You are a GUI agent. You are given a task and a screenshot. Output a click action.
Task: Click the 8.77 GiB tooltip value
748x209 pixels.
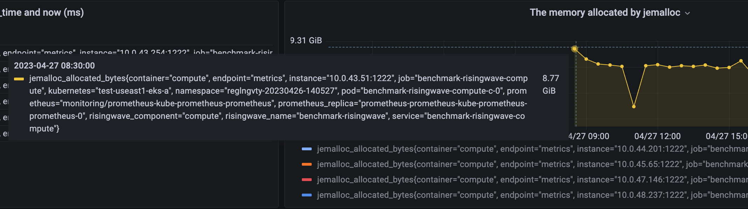[551, 85]
